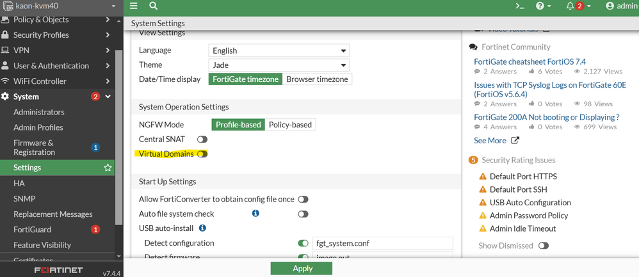Toggle the Central SNAT switch
Viewport: 639px width, 277px height.
click(x=202, y=139)
